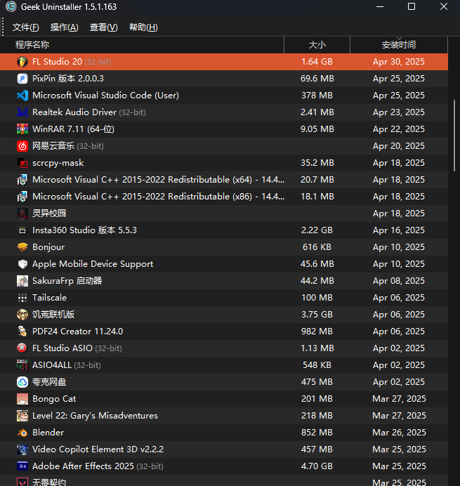Click the FL Studio 20 fruit icon
The width and height of the screenshot is (460, 486).
22,62
